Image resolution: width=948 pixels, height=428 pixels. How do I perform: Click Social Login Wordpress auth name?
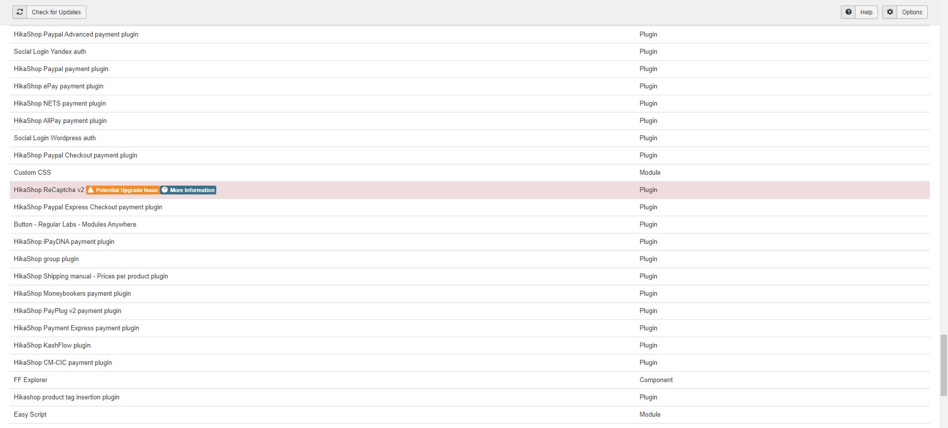(x=55, y=138)
